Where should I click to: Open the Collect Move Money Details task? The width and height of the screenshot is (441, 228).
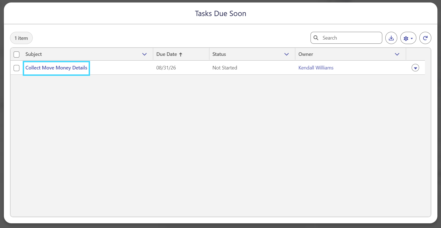click(56, 68)
